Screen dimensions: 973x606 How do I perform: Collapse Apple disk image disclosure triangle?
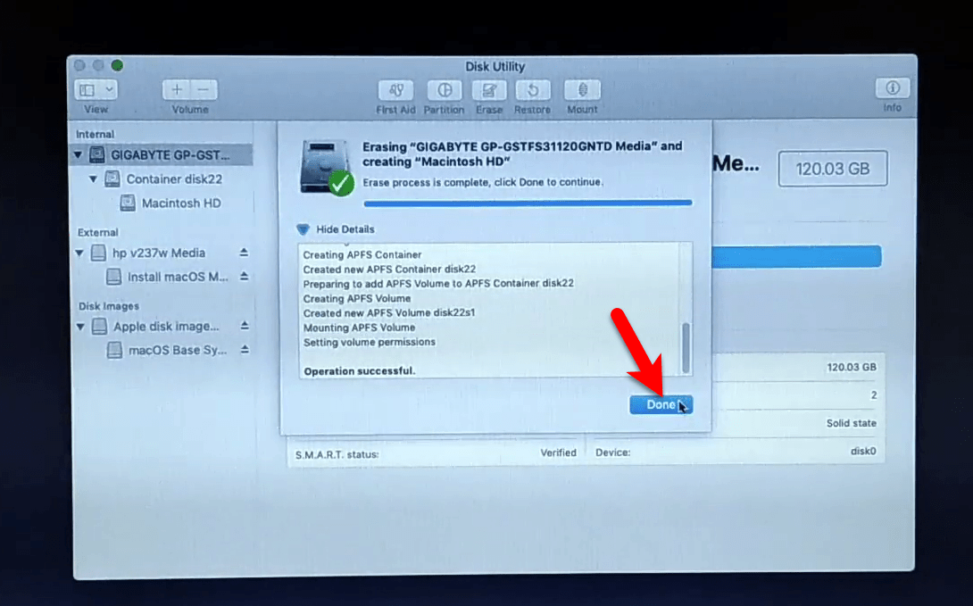click(80, 327)
